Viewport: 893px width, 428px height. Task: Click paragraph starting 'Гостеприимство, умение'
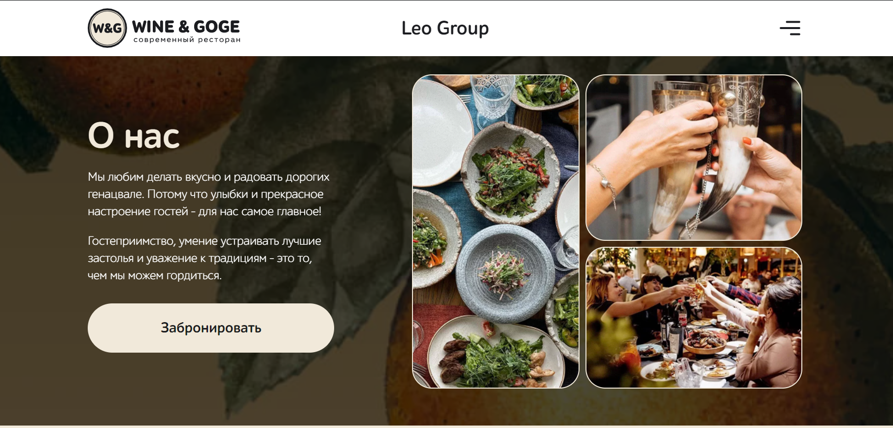pyautogui.click(x=205, y=258)
